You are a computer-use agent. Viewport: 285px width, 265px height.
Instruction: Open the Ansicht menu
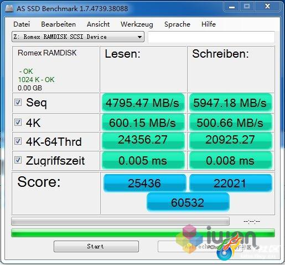98,24
